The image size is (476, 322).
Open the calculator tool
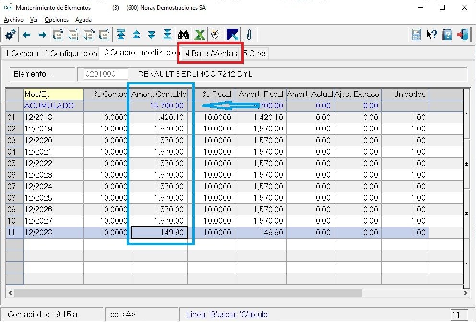[416, 35]
